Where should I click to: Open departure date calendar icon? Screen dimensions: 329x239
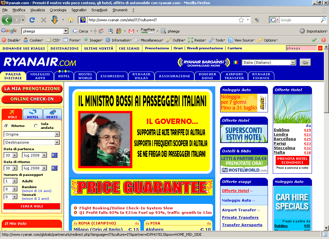click(55, 155)
